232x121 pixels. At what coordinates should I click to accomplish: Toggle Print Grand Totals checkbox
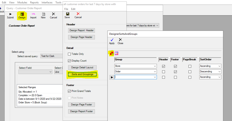tap(69, 91)
